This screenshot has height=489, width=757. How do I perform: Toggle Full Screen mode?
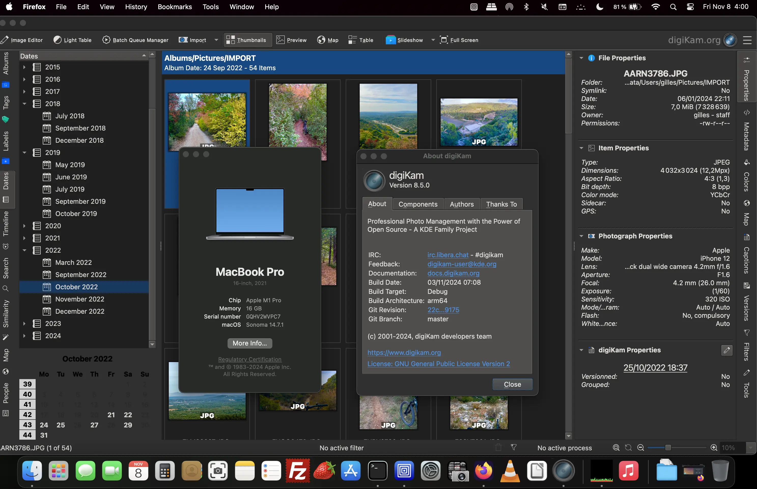tap(459, 40)
